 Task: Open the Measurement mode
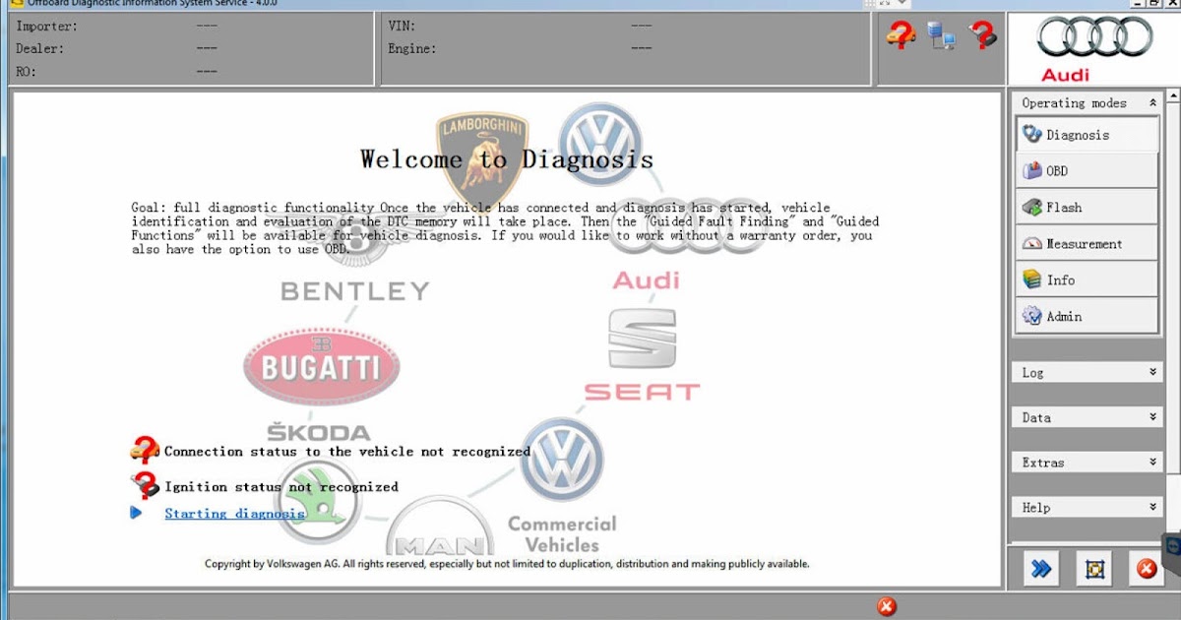[1088, 244]
